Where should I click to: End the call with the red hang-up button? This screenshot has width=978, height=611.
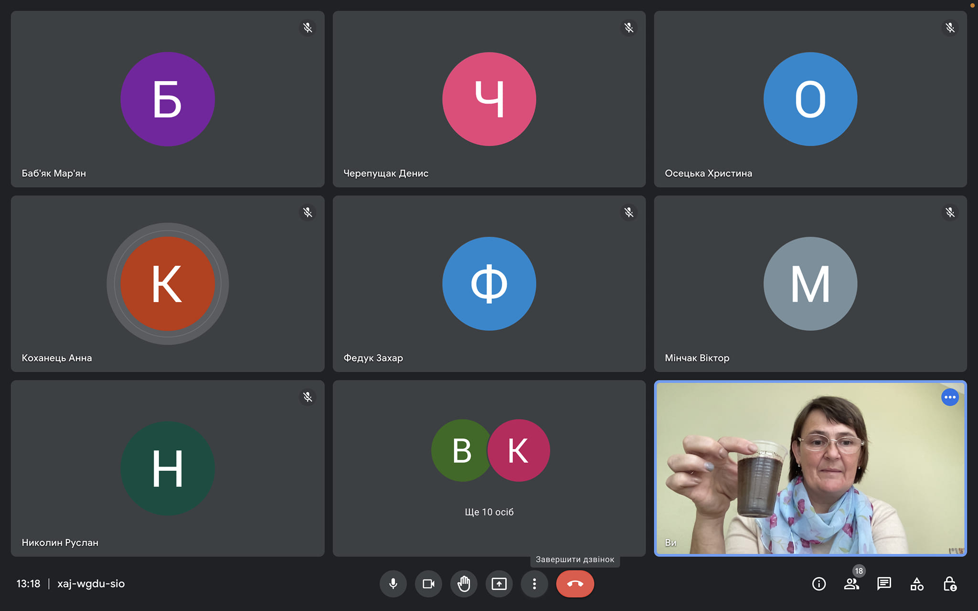click(x=575, y=583)
